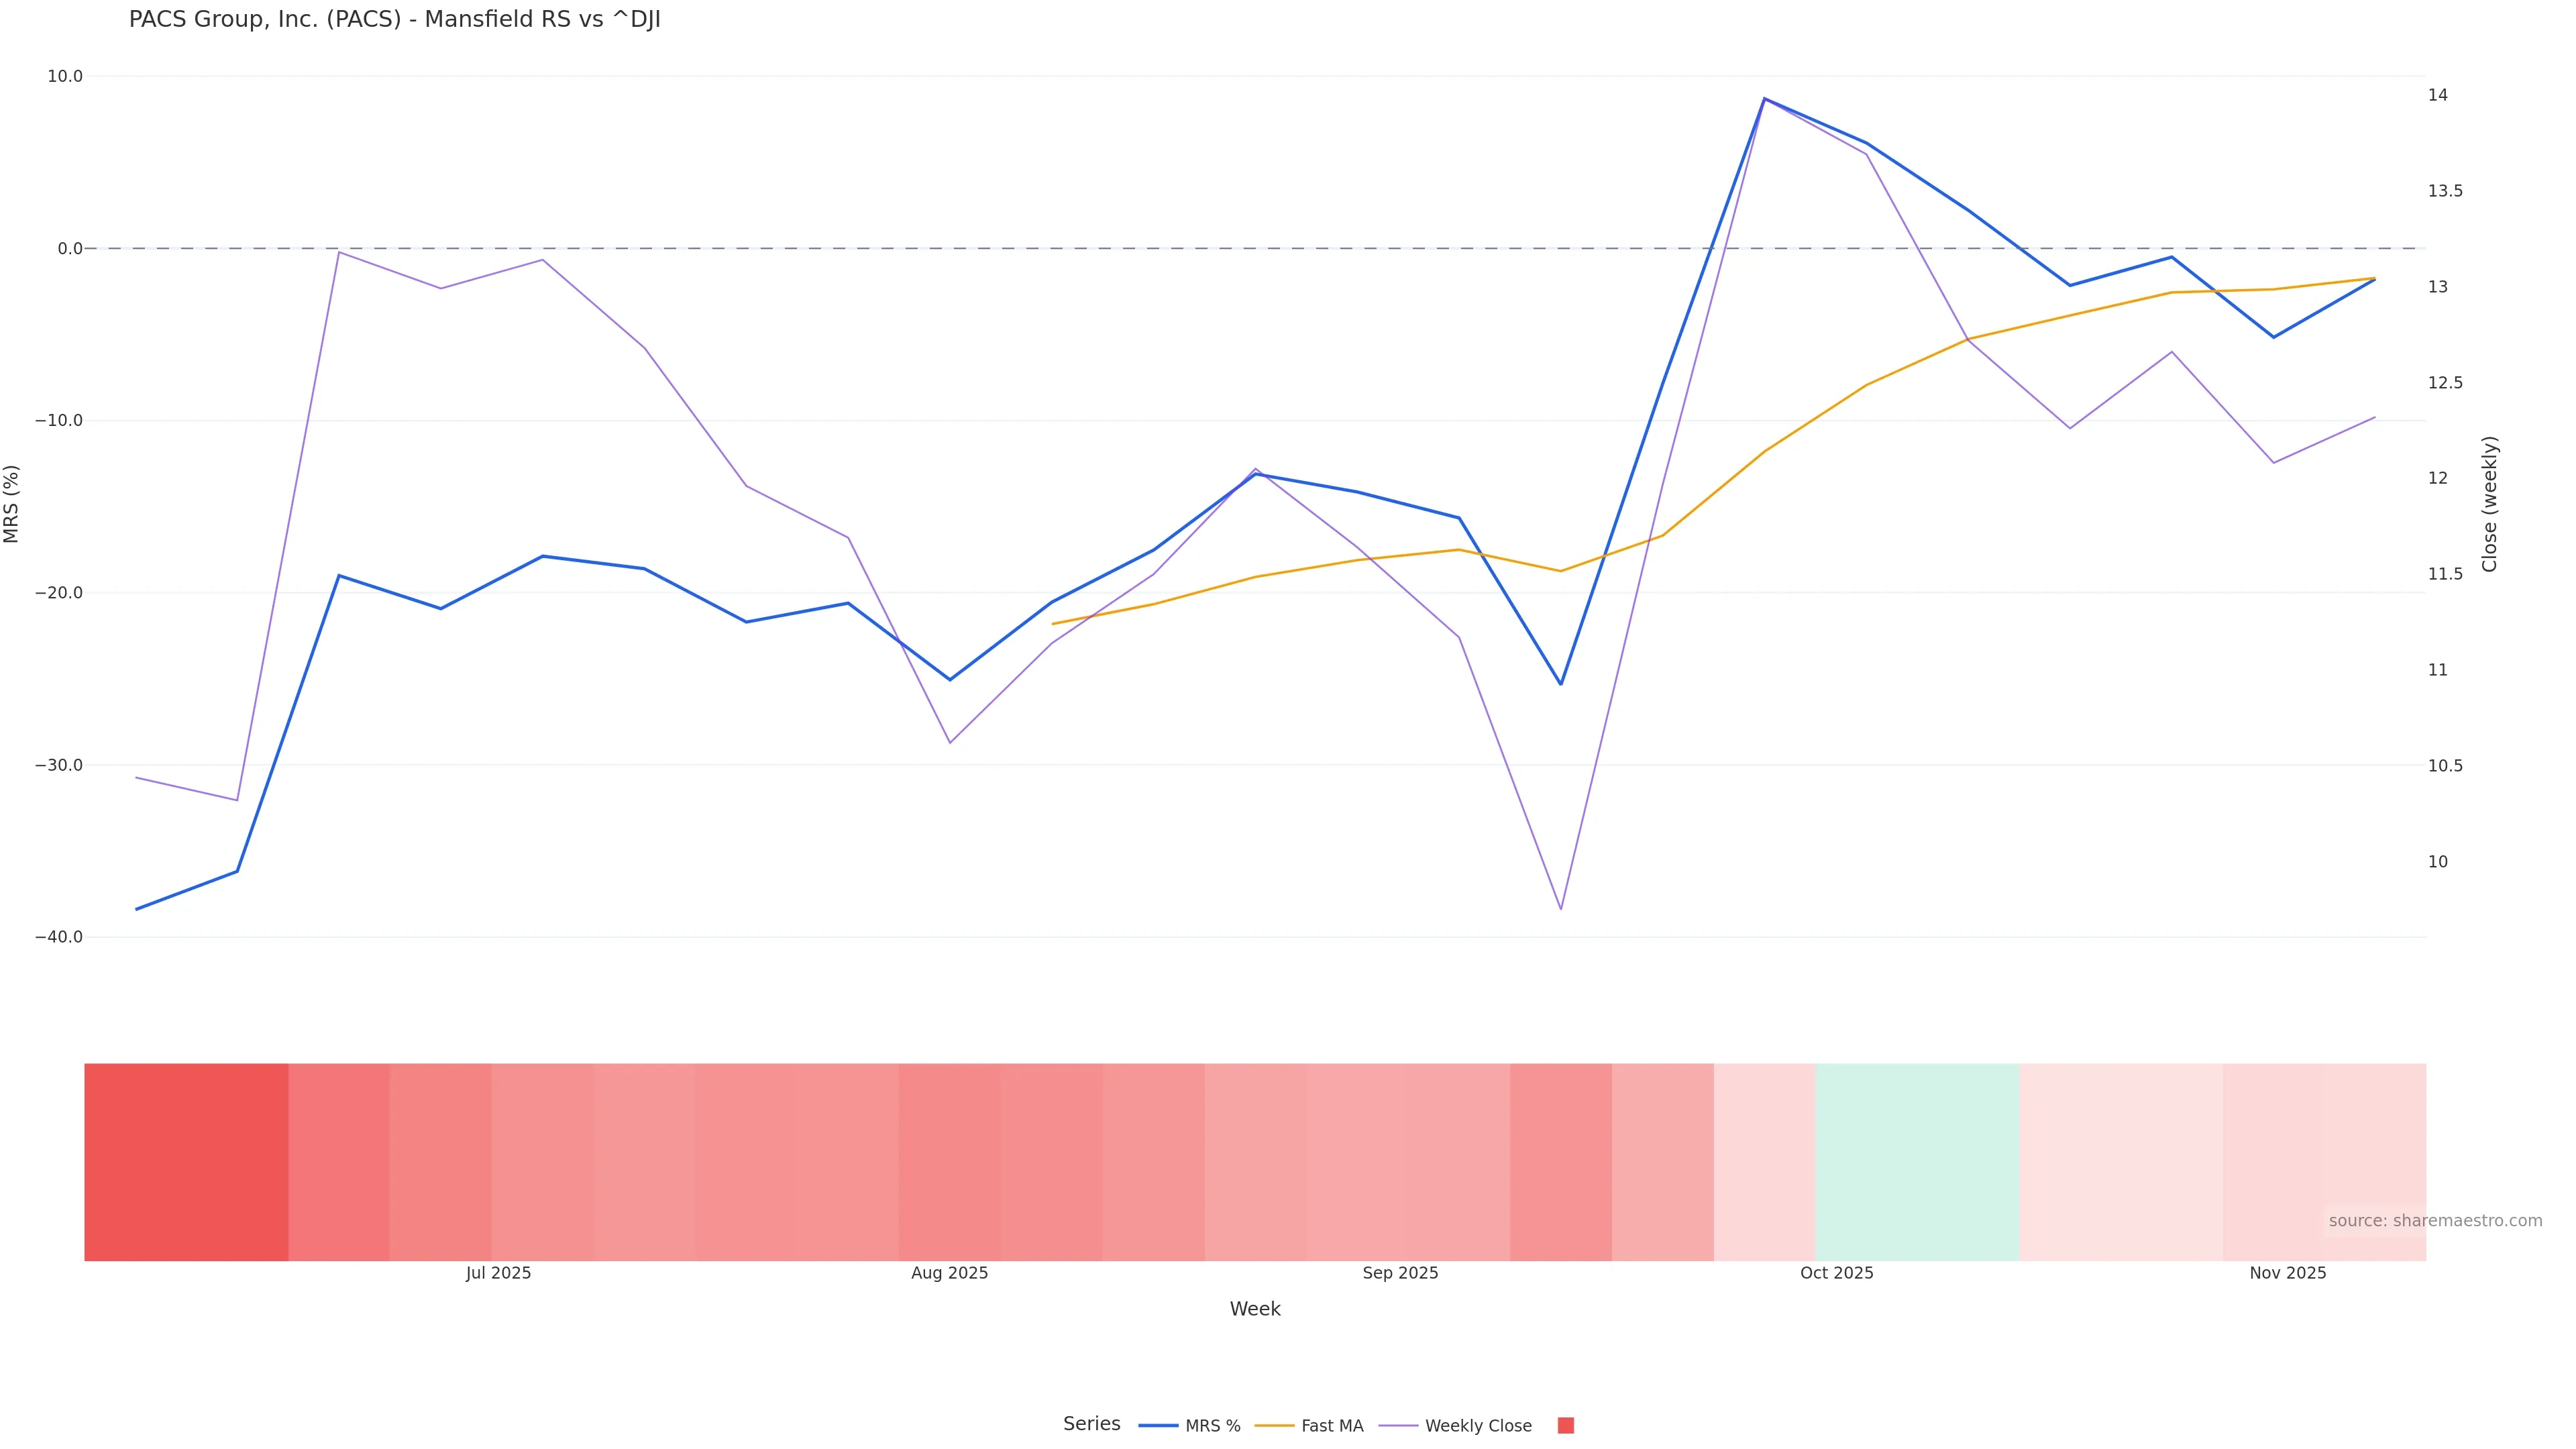
Task: Click the Close (weekly) right axis title
Action: tap(2489, 504)
